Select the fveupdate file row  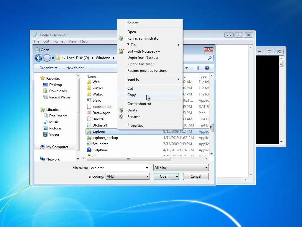pyautogui.click(x=147, y=144)
